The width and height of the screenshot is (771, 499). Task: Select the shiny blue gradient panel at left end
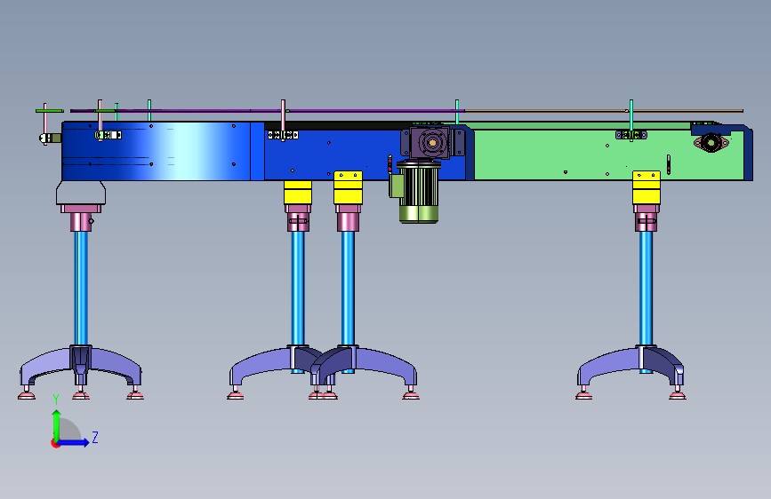157,151
